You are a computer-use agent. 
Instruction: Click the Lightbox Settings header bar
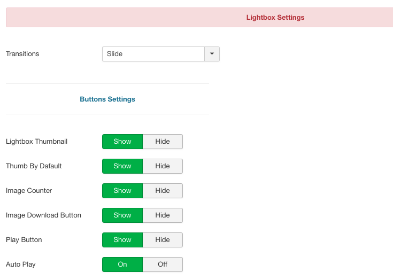199,17
